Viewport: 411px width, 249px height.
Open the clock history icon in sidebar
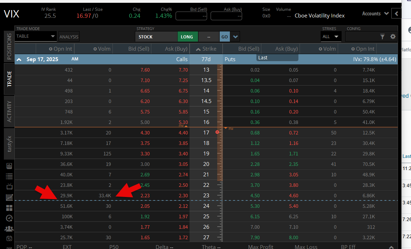[x=9, y=218]
